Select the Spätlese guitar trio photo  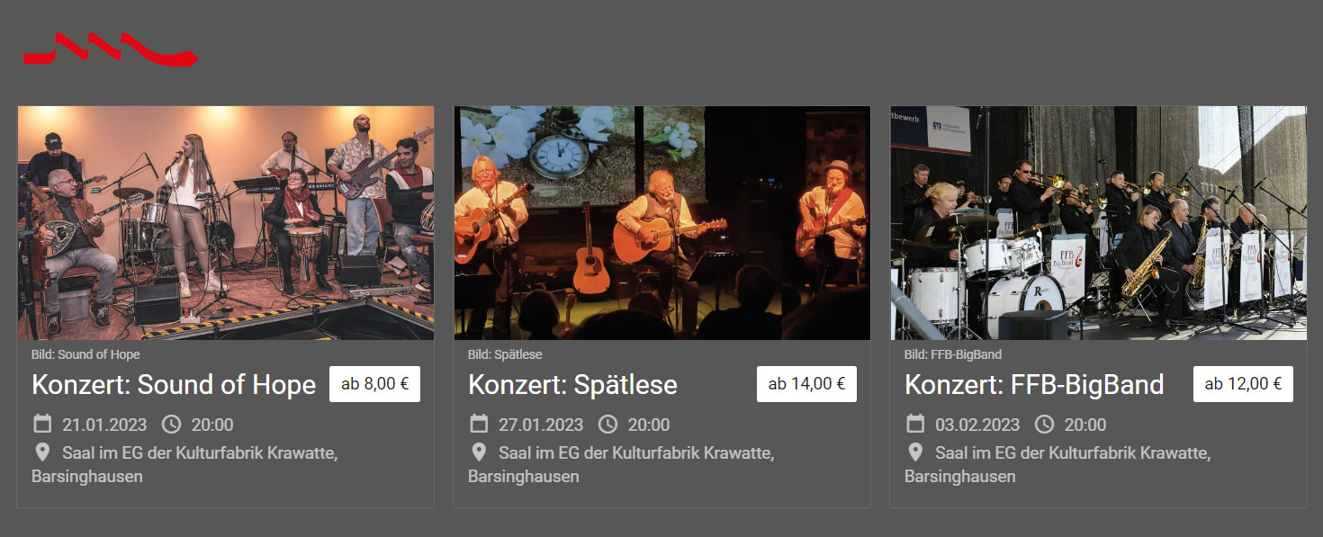point(661,222)
